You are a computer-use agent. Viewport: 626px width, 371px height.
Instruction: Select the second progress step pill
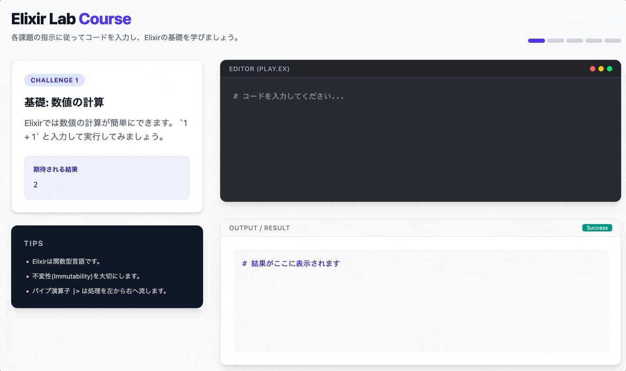click(555, 40)
